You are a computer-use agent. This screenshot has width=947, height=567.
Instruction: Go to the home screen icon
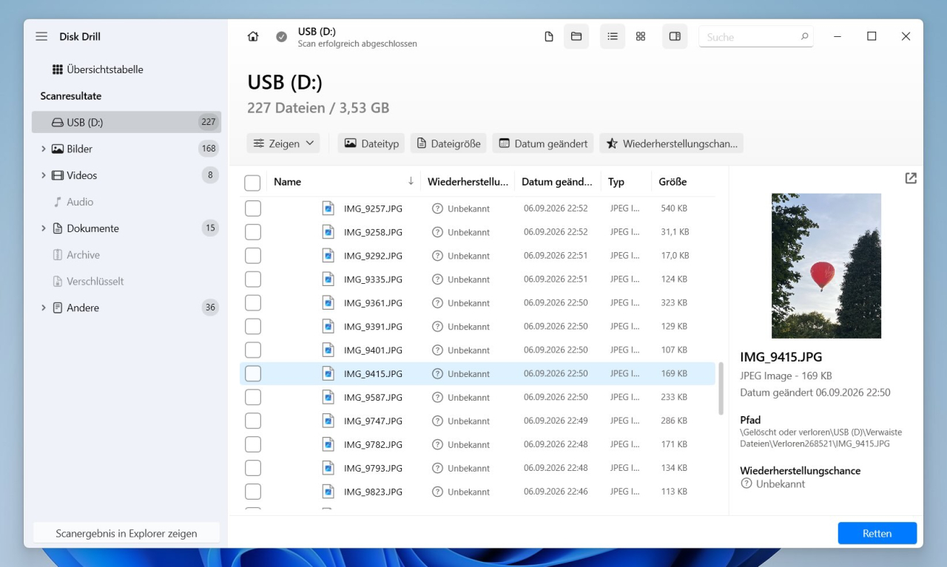(x=253, y=36)
